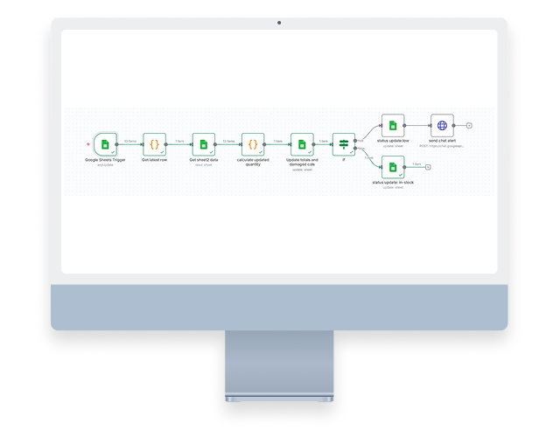Select the status update: in-stock node

coord(393,164)
